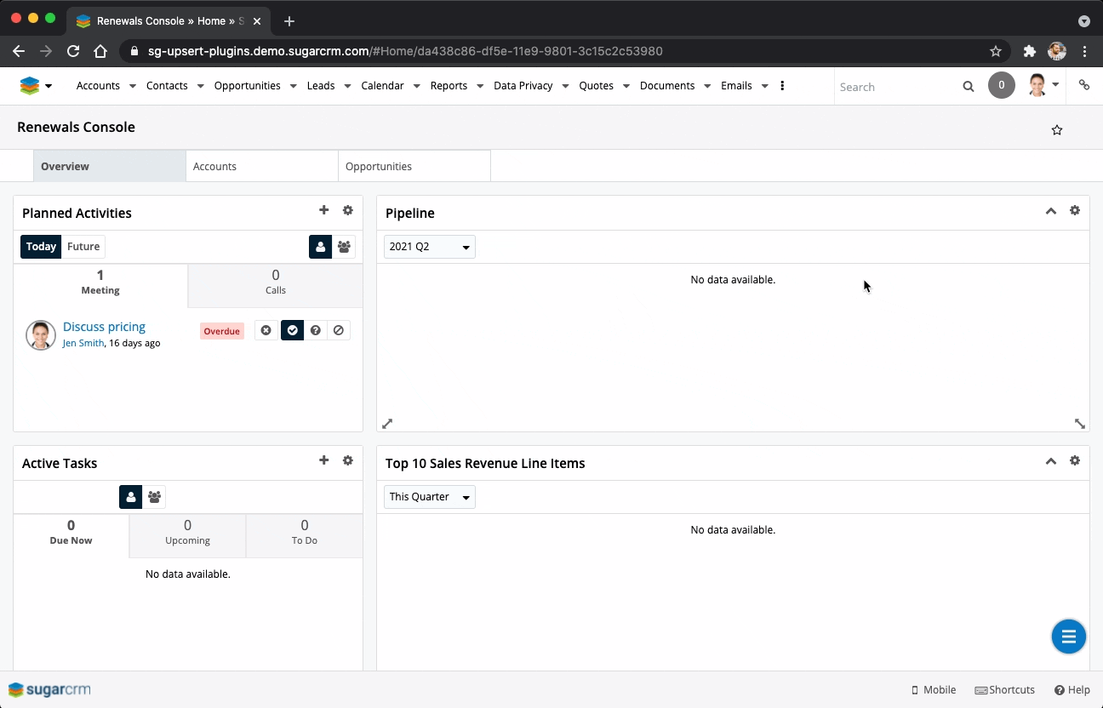Mark the Discuss pricing meeting as held
This screenshot has height=708, width=1103.
coord(292,330)
